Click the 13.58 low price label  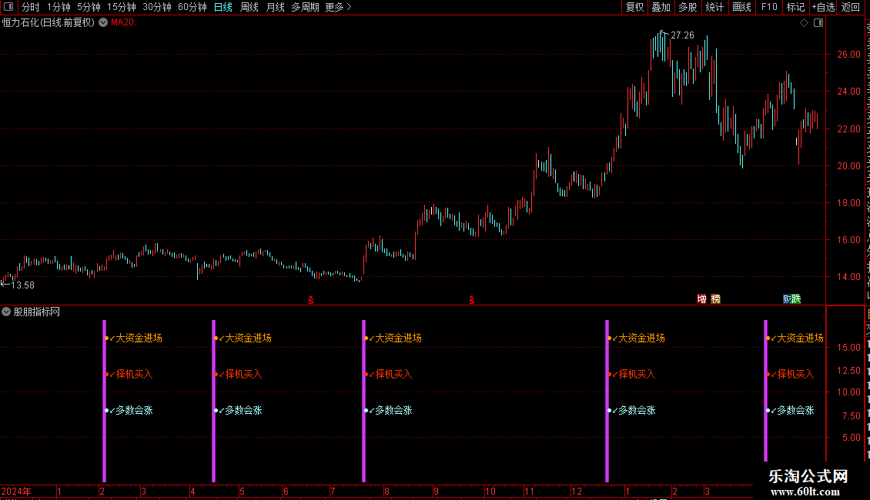[x=22, y=285]
